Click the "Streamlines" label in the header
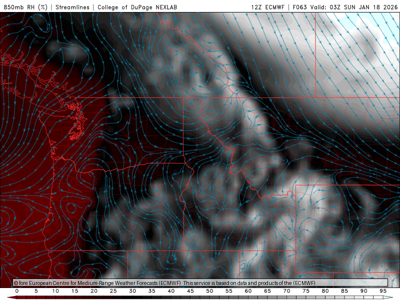 pos(72,7)
